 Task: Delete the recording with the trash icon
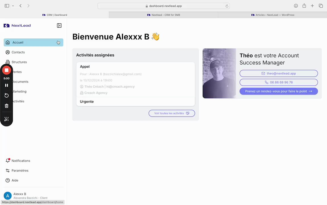tap(7, 106)
